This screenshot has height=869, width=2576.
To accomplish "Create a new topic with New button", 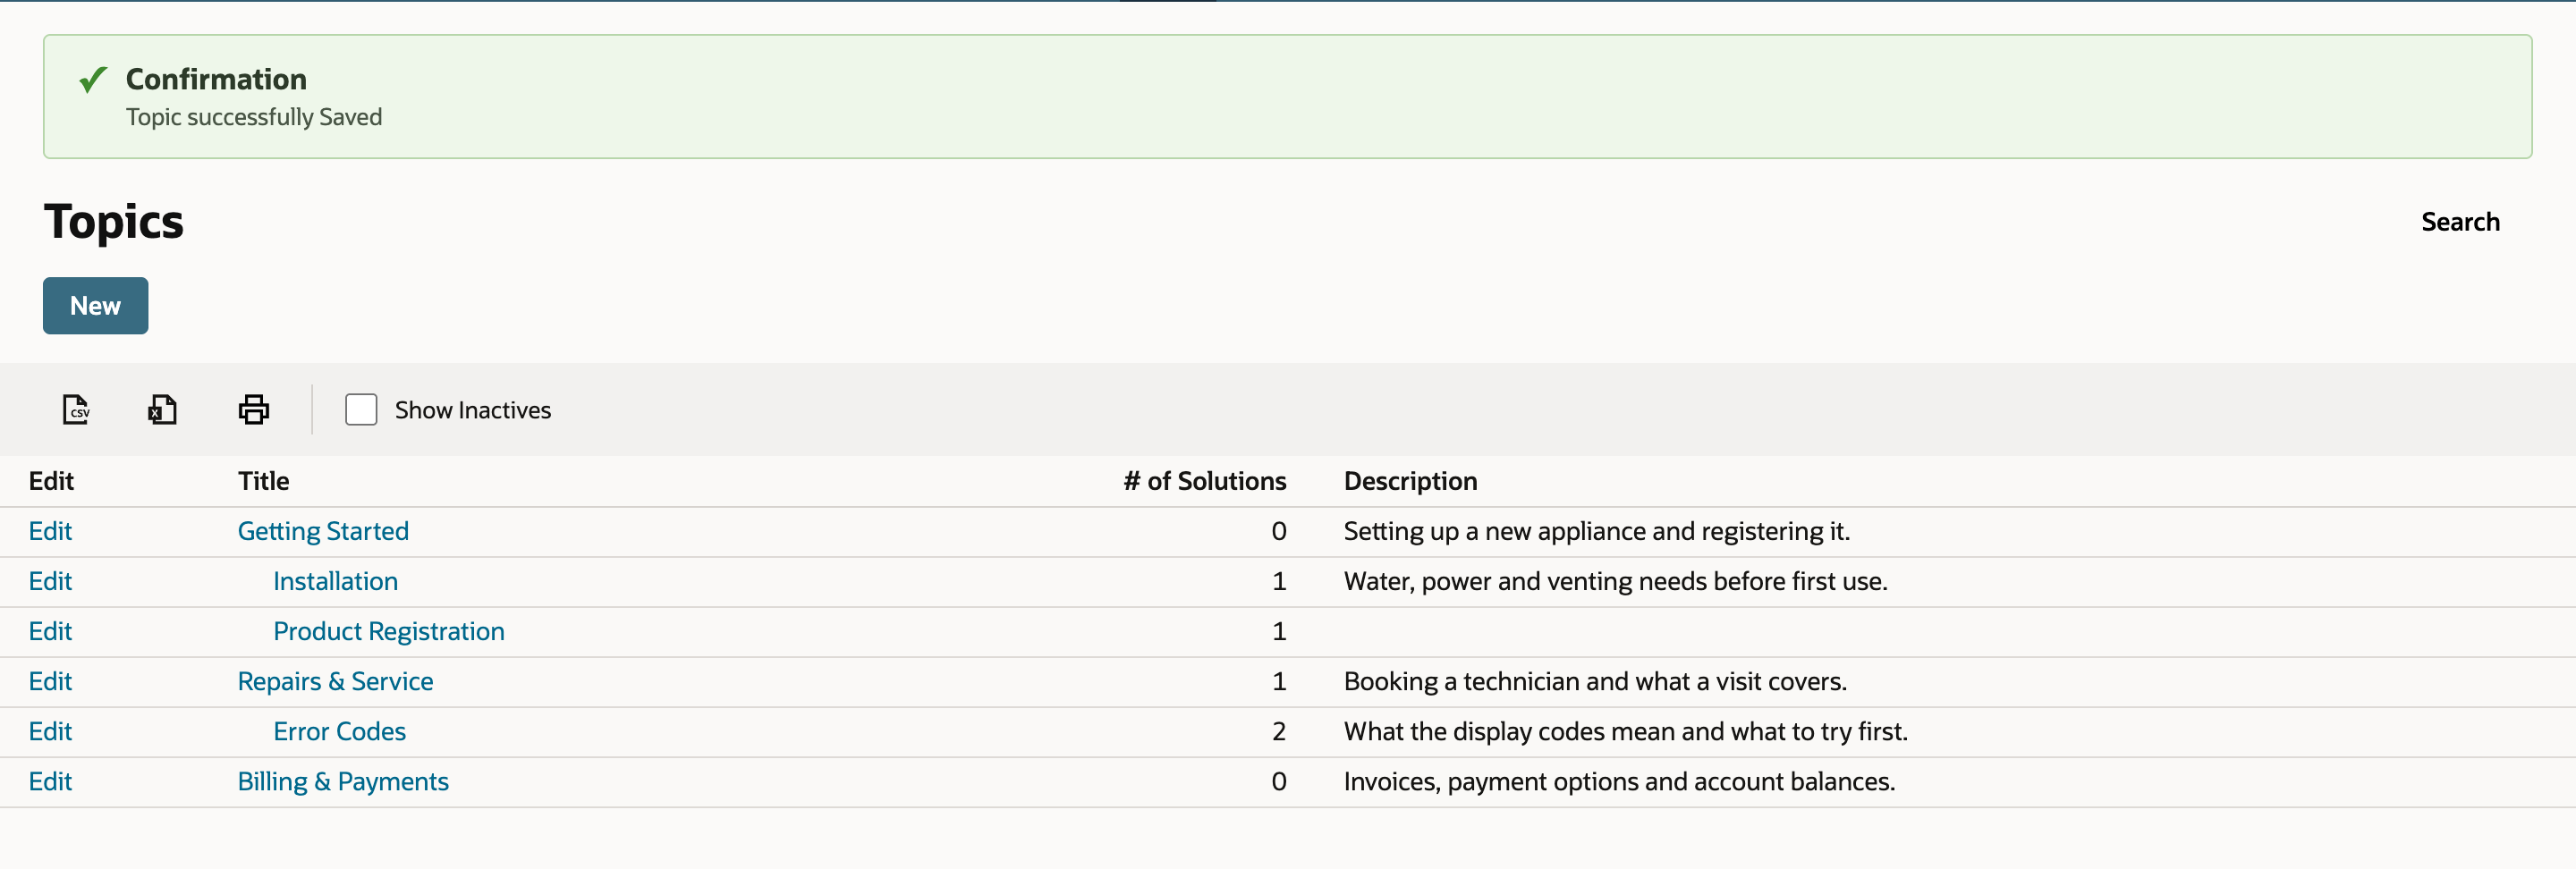I will point(96,306).
